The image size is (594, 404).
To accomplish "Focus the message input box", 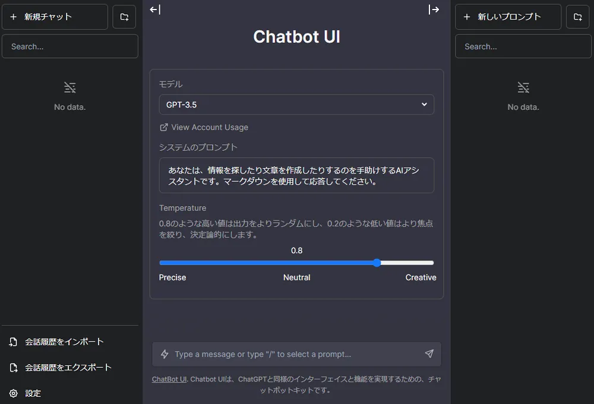I will point(296,354).
